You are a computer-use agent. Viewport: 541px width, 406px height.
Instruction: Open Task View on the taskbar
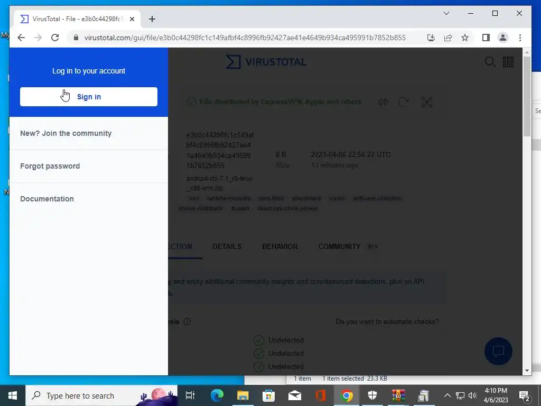[x=190, y=395]
